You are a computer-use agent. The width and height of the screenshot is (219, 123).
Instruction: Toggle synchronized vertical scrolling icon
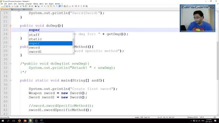tap(48, 6)
